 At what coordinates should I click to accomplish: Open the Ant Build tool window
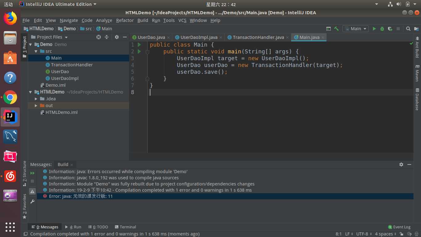point(417,47)
